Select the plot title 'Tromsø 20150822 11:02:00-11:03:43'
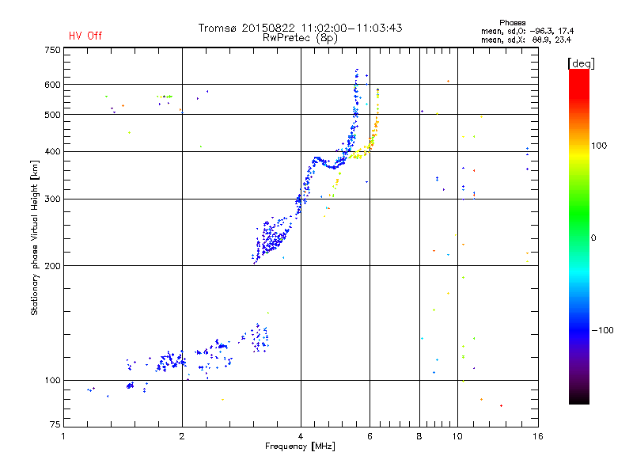The image size is (633, 475). [x=300, y=28]
